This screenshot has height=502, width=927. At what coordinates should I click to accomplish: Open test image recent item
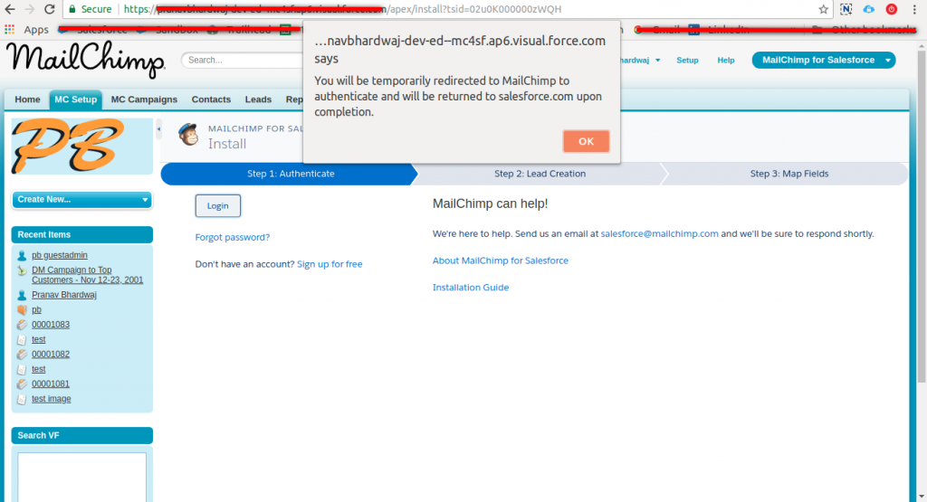pyautogui.click(x=52, y=399)
